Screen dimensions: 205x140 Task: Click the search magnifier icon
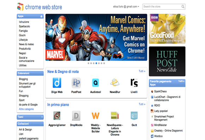[x=183, y=6]
